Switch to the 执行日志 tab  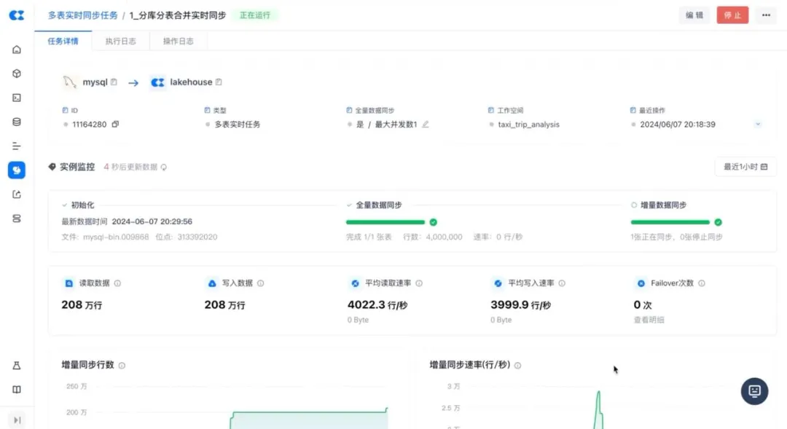pos(120,42)
